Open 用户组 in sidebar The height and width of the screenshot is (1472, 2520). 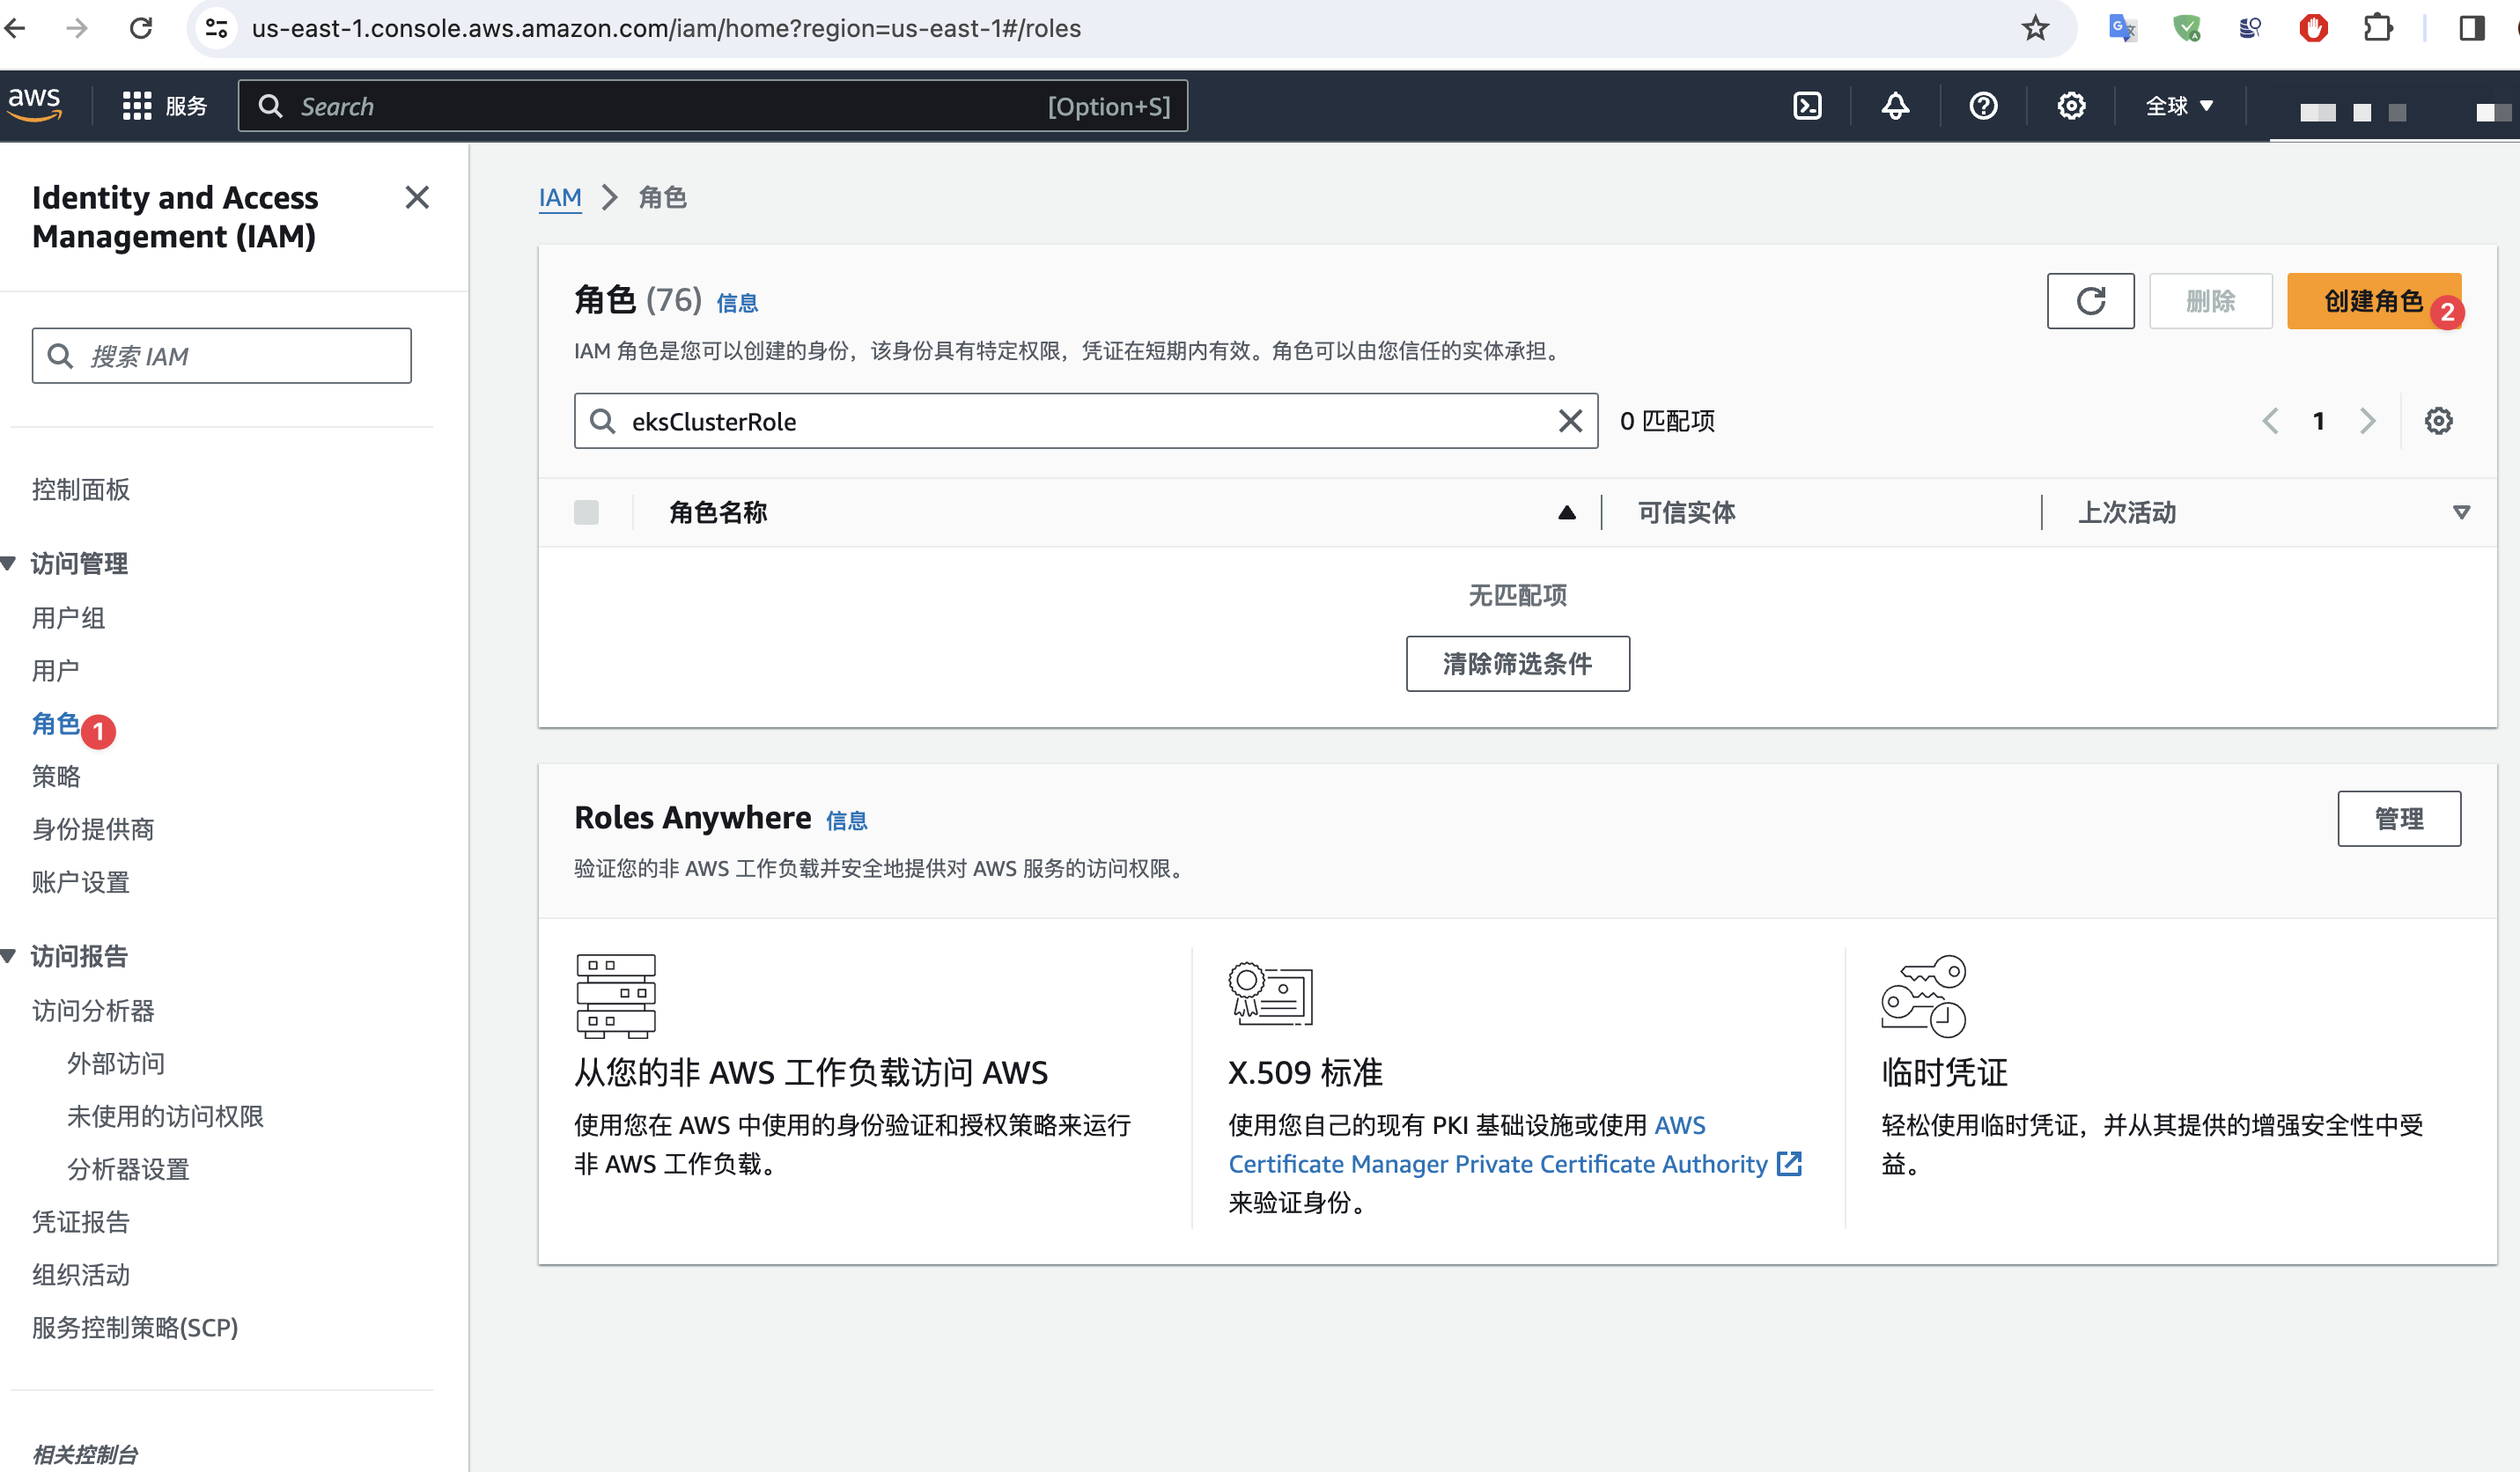68,618
